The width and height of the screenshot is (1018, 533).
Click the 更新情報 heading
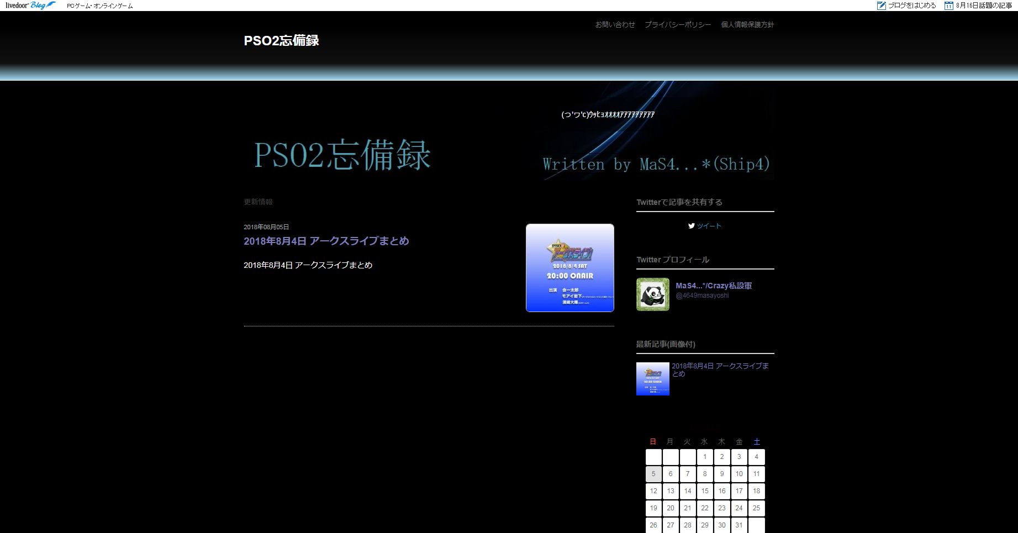(x=258, y=202)
